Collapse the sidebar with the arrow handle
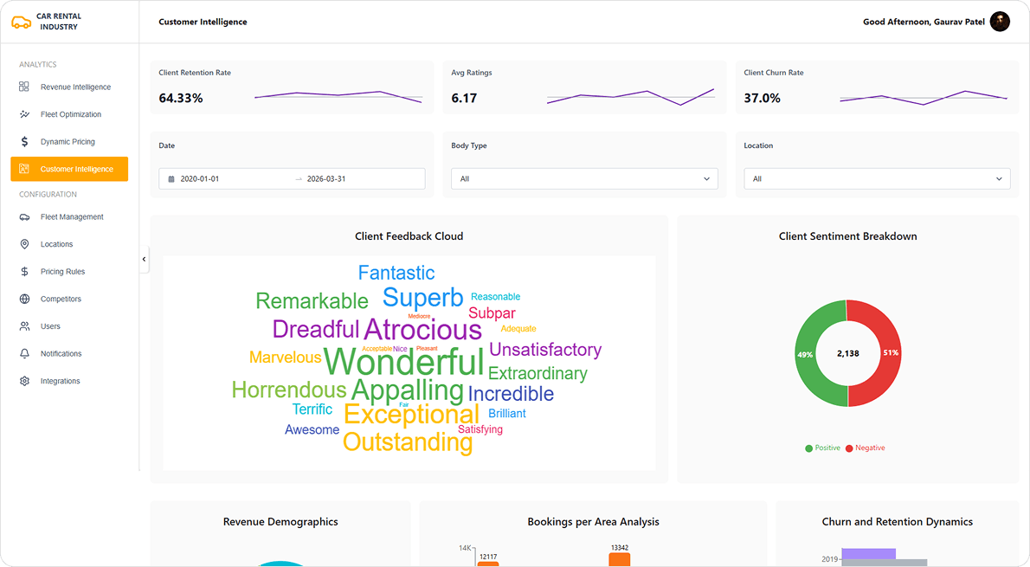The image size is (1030, 567). click(144, 259)
